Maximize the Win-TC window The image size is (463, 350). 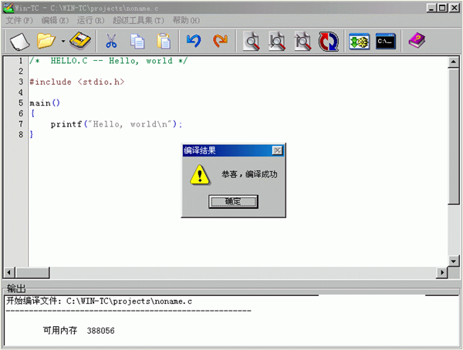click(x=442, y=8)
